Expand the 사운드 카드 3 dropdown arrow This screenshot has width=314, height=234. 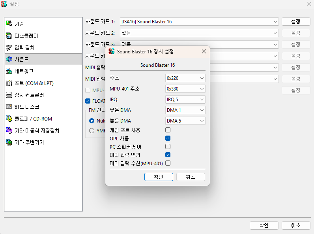click(x=275, y=45)
